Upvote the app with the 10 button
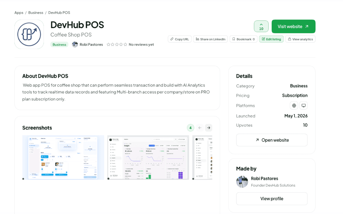Image resolution: width=343 pixels, height=214 pixels. (x=261, y=26)
